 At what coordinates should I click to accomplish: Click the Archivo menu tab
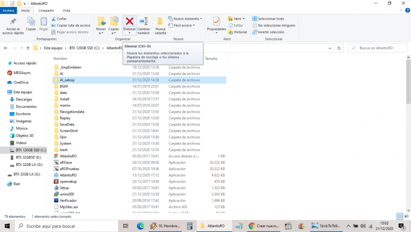point(9,11)
